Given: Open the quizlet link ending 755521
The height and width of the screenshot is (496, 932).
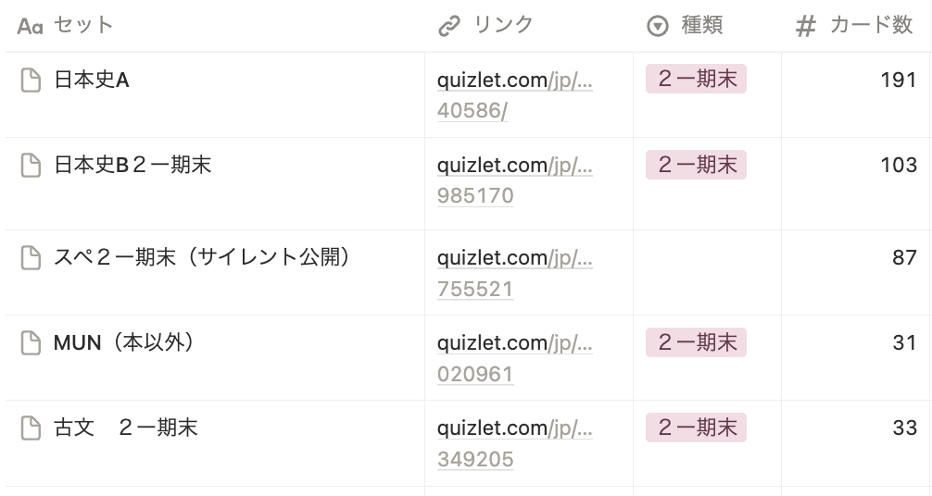Looking at the screenshot, I should 475,289.
